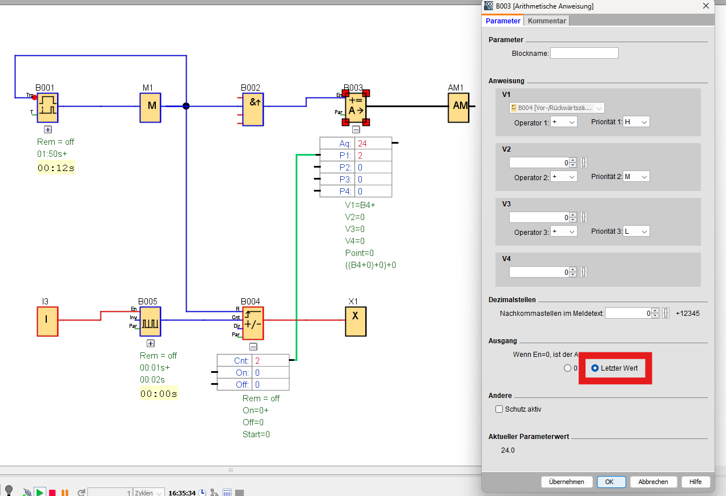726x496 pixels.
Task: Toggle the I3 input block
Action: tap(47, 321)
